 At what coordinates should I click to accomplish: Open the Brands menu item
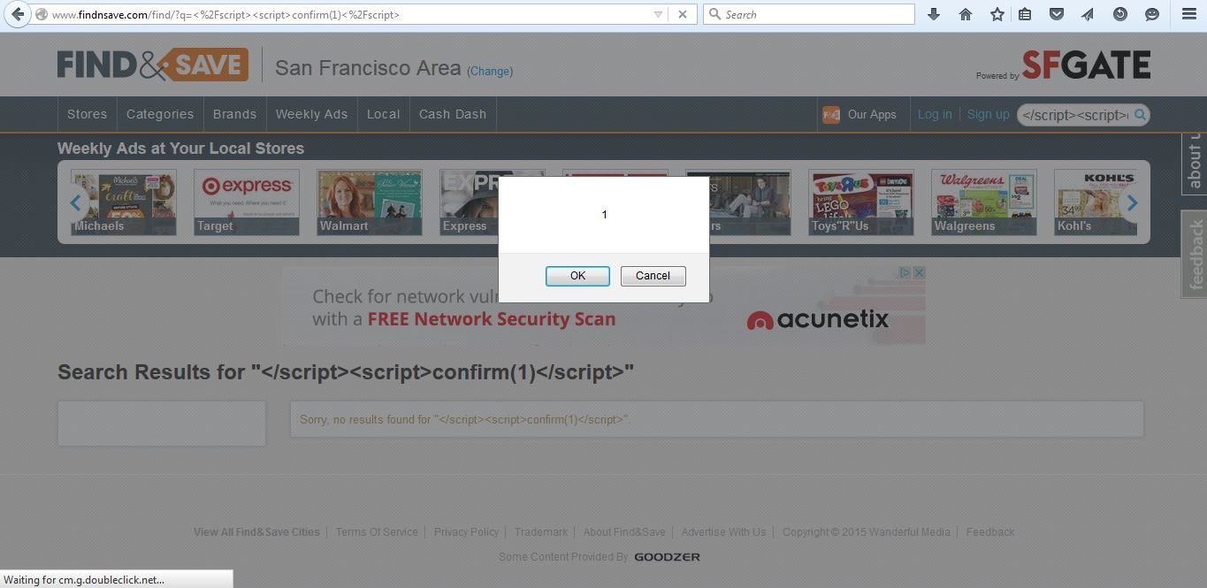(234, 114)
